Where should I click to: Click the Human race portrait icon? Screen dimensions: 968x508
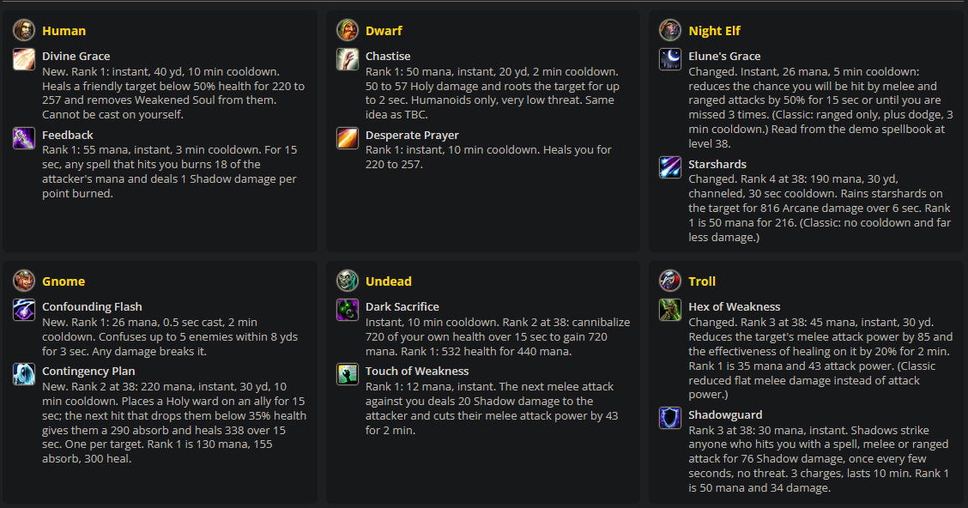(24, 30)
